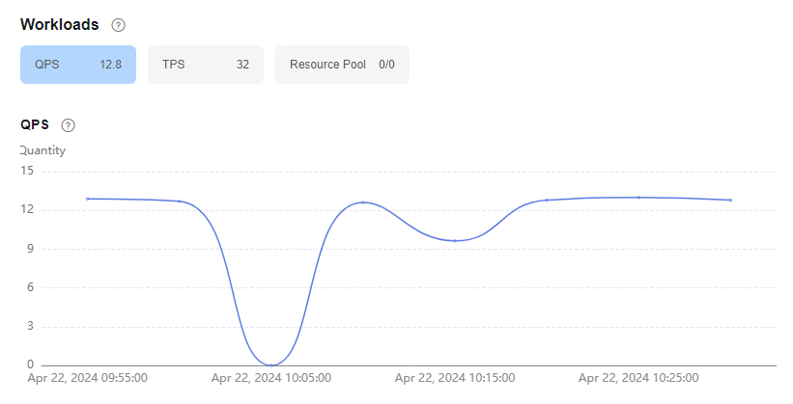The width and height of the screenshot is (793, 404).
Task: Switch to the TPS 32 tab
Action: click(x=206, y=65)
